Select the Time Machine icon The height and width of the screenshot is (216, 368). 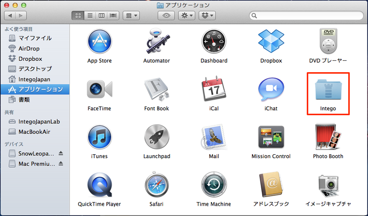pos(214,184)
